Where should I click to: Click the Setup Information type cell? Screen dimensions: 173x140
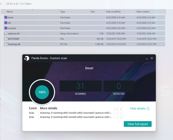point(69,34)
